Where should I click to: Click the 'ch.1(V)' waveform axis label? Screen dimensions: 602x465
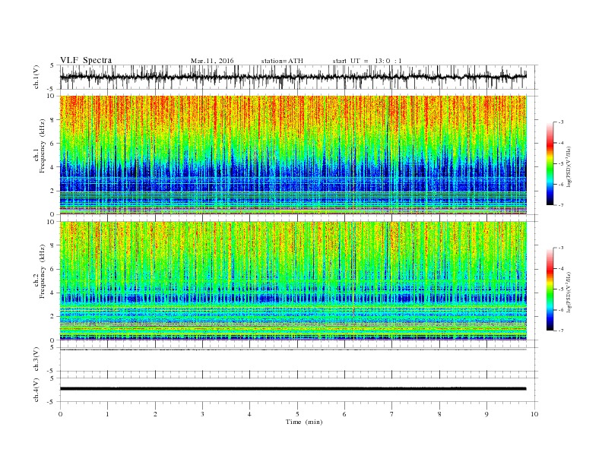pyautogui.click(x=36, y=77)
